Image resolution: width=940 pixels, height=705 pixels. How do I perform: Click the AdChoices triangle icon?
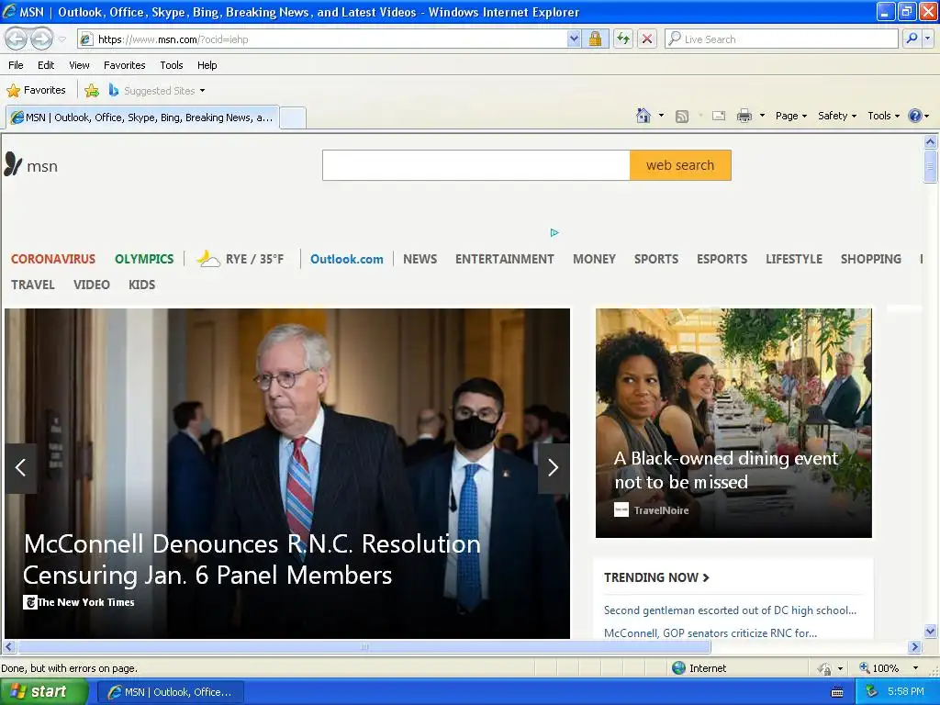coord(554,232)
